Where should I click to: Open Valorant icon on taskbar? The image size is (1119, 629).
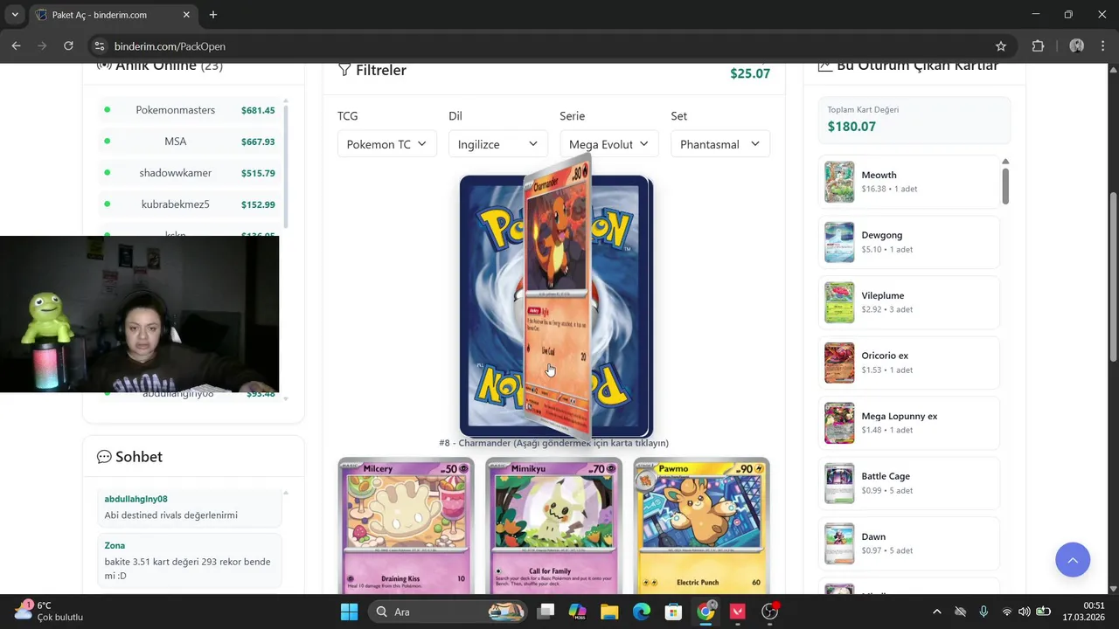point(737,612)
